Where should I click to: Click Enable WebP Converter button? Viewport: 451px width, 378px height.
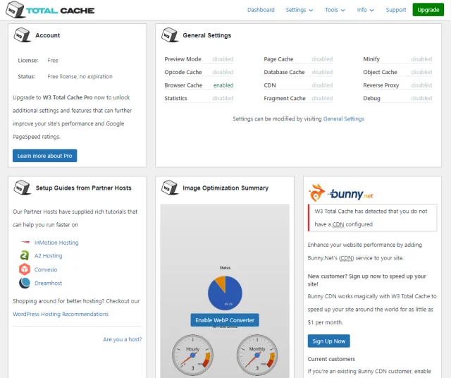coord(225,320)
